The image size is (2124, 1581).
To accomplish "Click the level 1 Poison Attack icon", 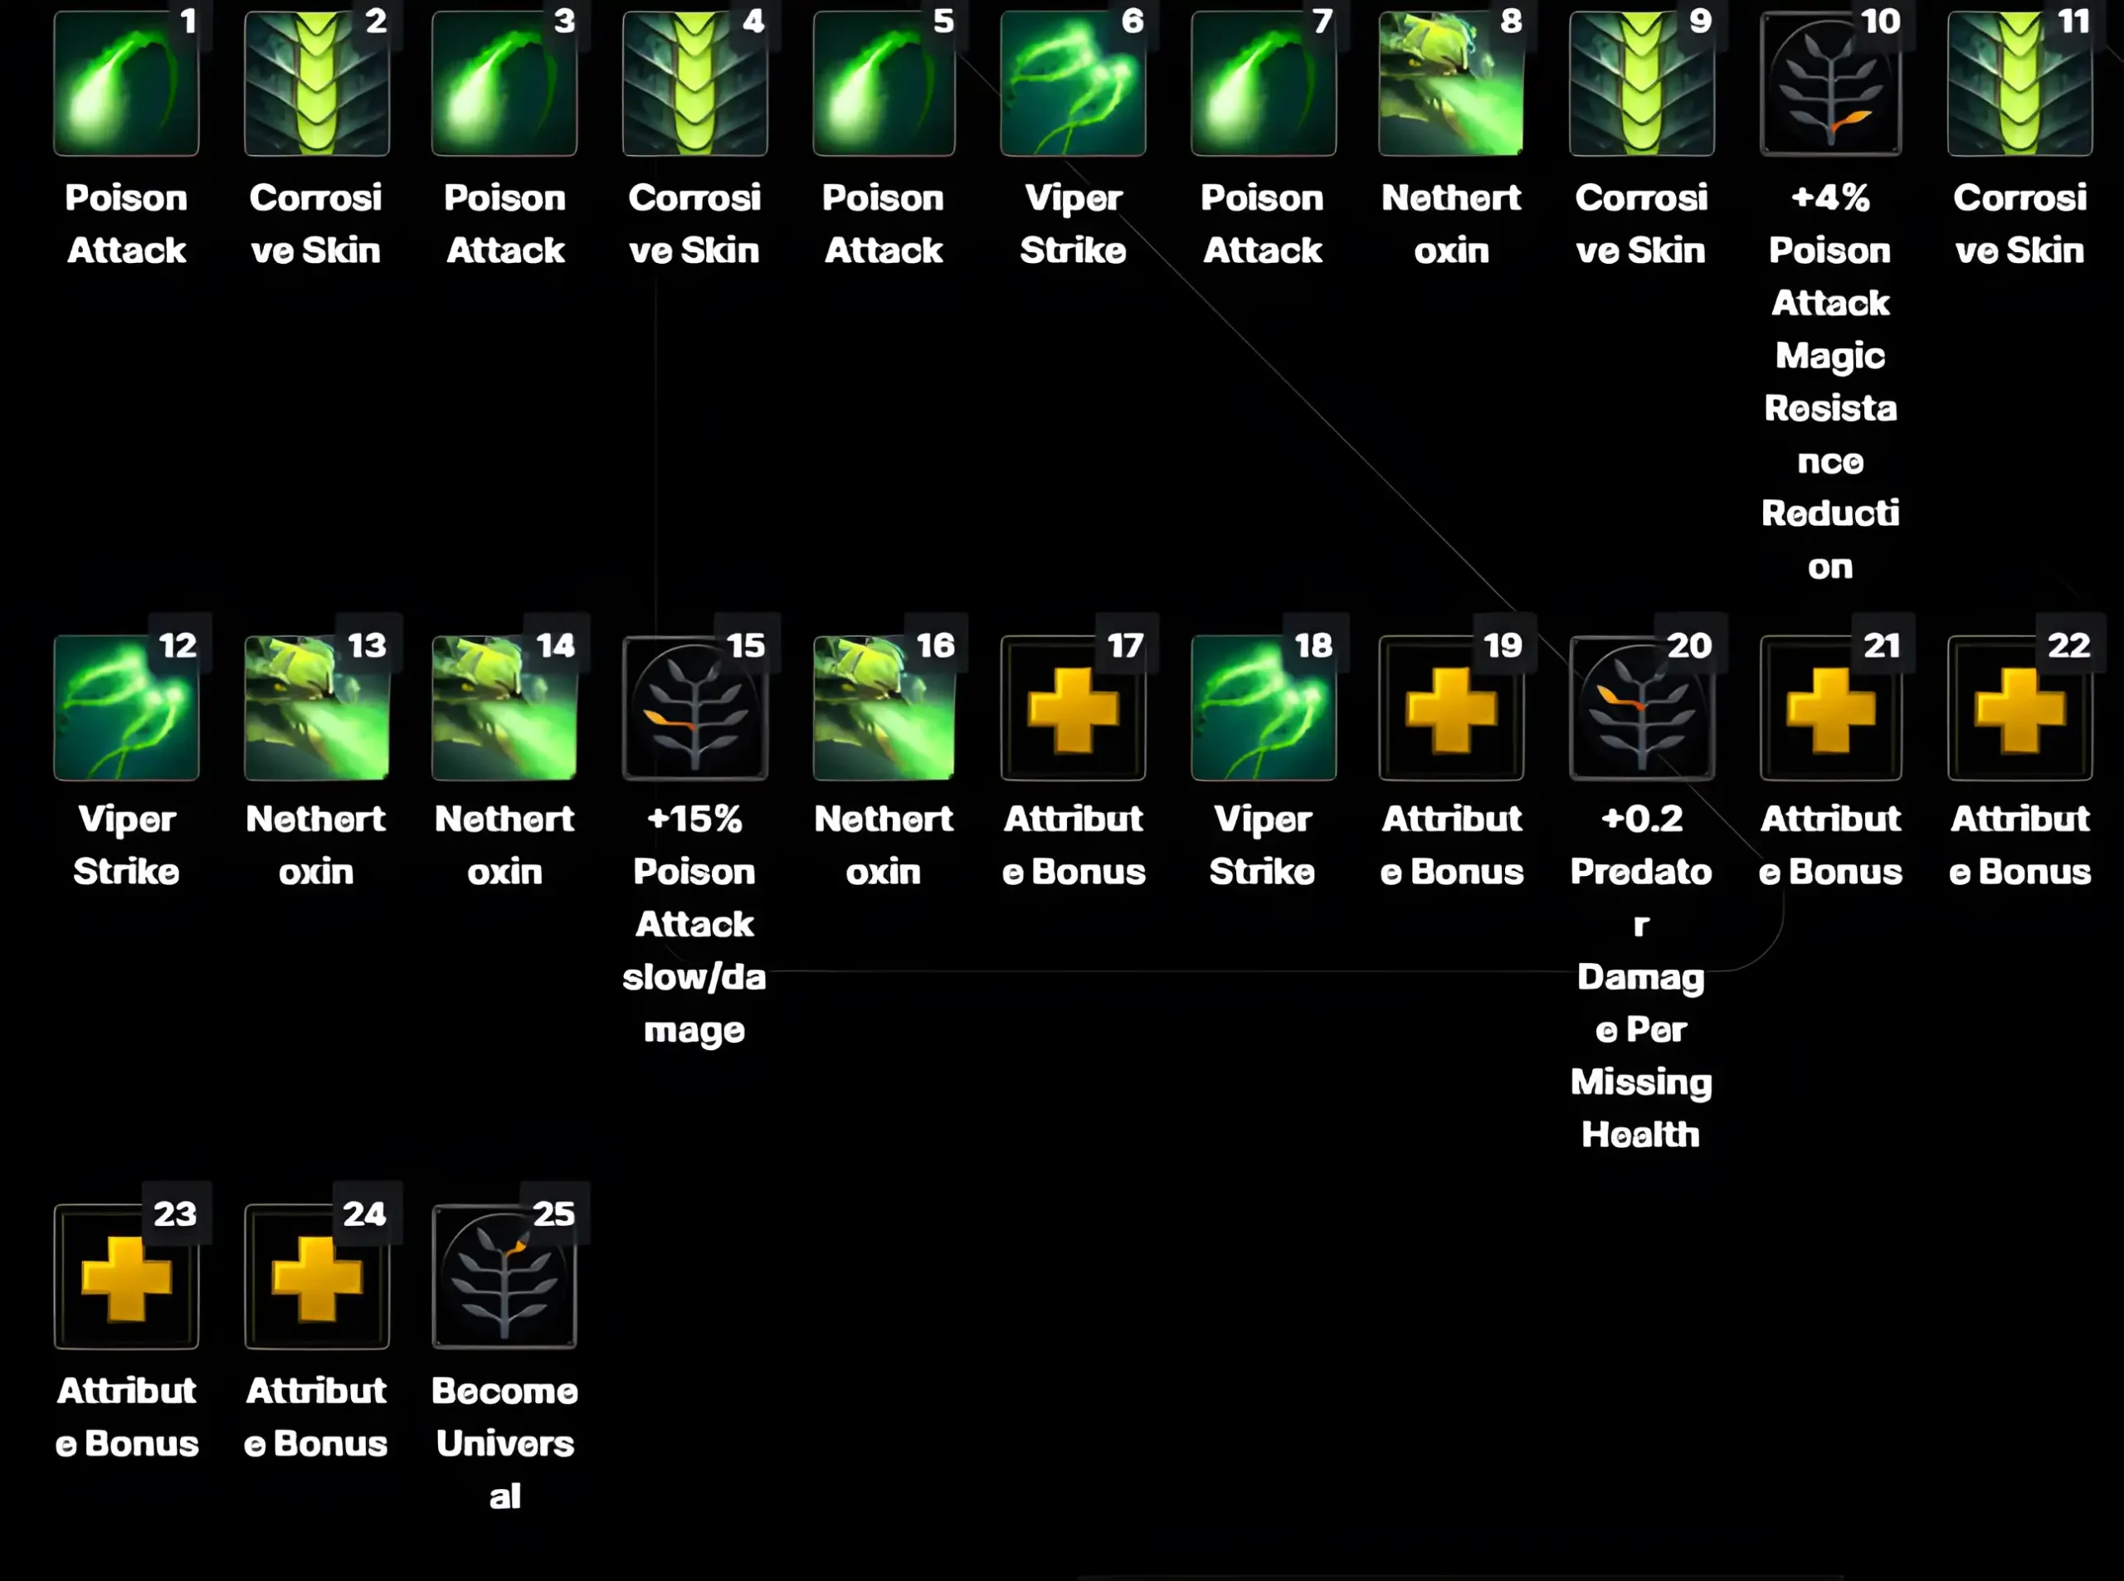I will 126,83.
